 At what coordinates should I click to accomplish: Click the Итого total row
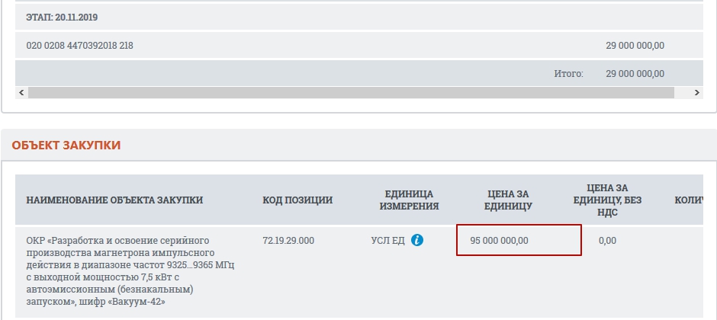[359, 73]
